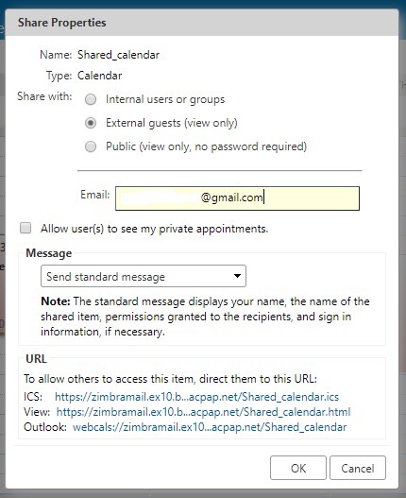Viewport: 406px width, 498px height.
Task: Select Internal users or groups radio button
Action: (91, 99)
